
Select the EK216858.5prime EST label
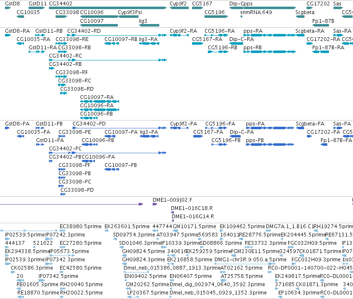point(190,259)
